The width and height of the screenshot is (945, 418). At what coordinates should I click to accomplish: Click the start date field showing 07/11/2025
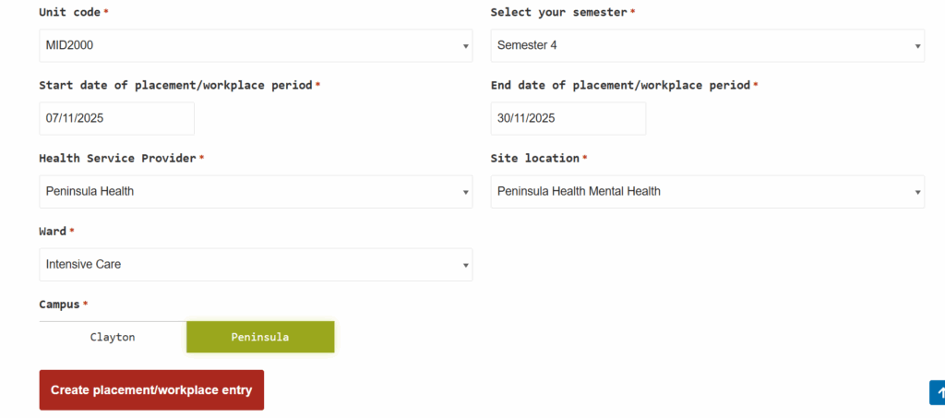[116, 118]
